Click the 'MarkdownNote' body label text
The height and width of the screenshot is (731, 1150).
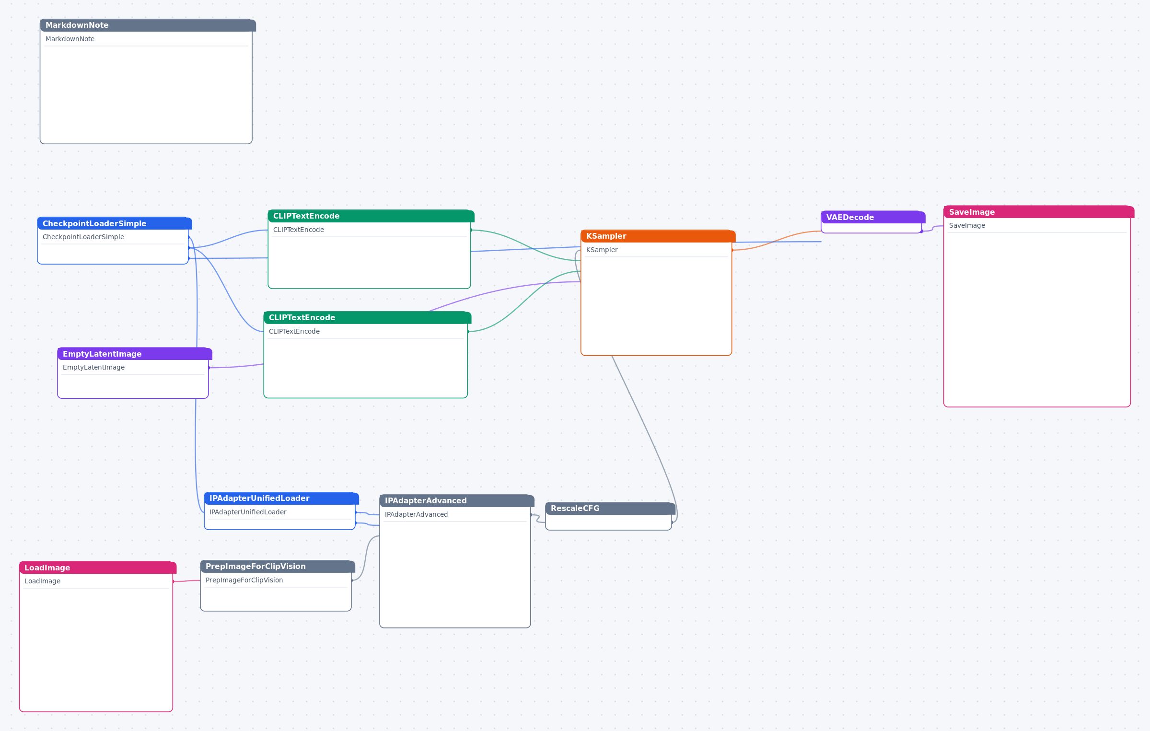pyautogui.click(x=70, y=39)
